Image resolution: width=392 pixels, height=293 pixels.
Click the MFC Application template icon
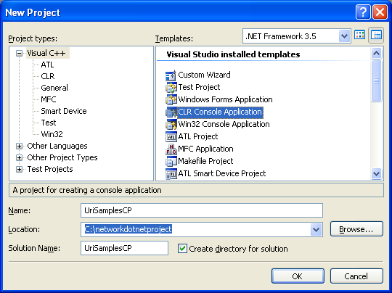[x=171, y=149]
